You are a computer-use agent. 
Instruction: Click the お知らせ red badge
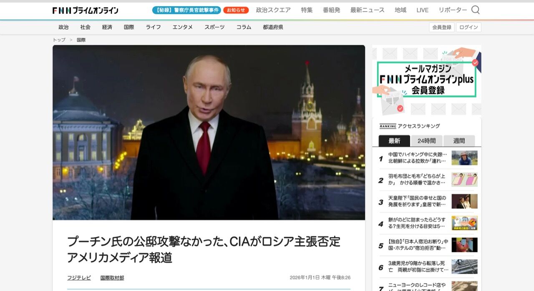236,10
